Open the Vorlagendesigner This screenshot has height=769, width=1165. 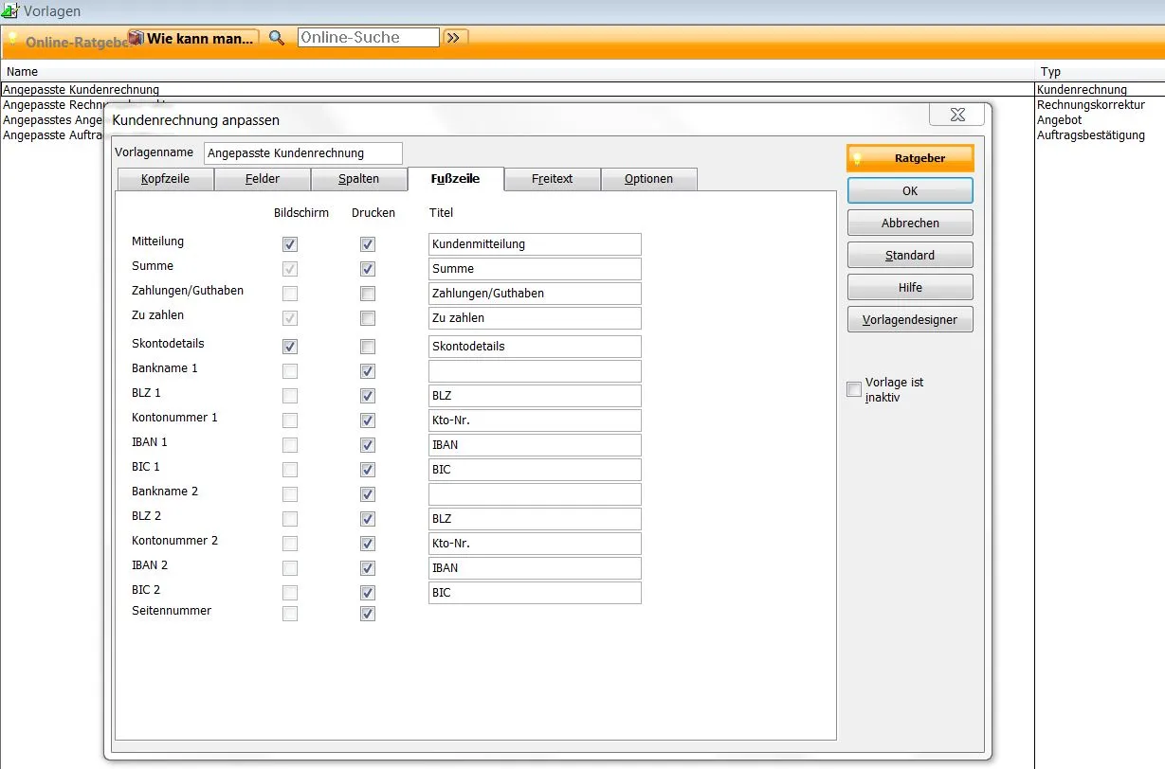[x=909, y=319]
